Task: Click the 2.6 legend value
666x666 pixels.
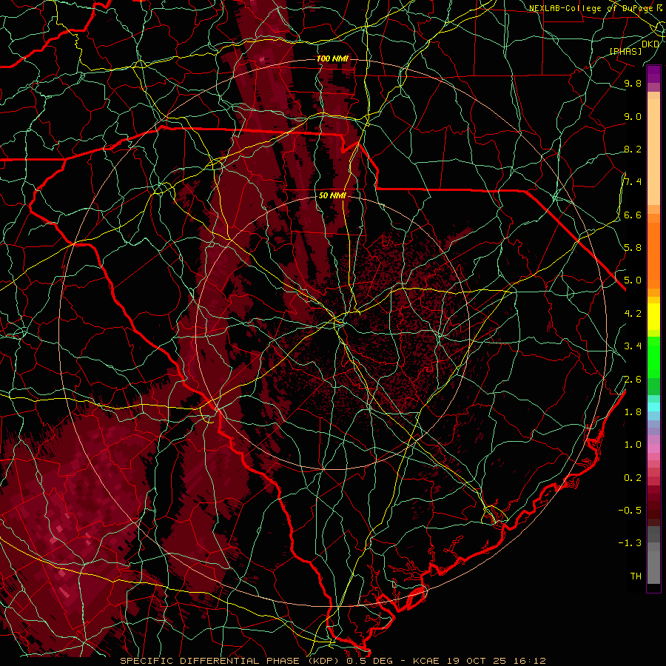Action: (633, 380)
